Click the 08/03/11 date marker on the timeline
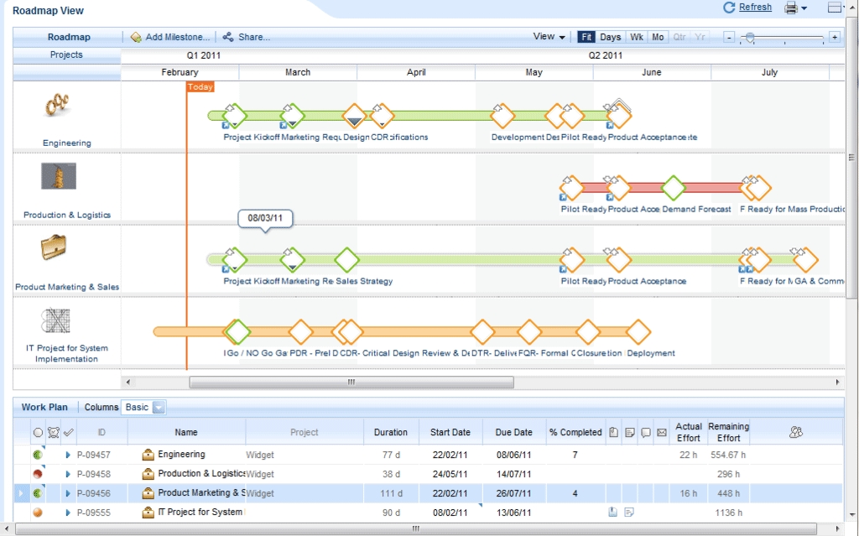Screen dimensions: 859x536 [x=265, y=220]
